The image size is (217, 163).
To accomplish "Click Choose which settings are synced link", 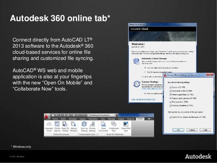I will point(152,89).
